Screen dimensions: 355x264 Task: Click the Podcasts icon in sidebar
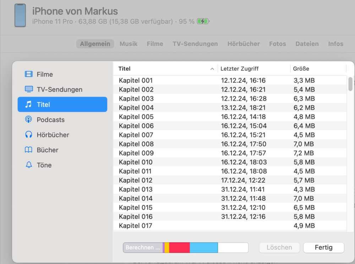point(28,119)
